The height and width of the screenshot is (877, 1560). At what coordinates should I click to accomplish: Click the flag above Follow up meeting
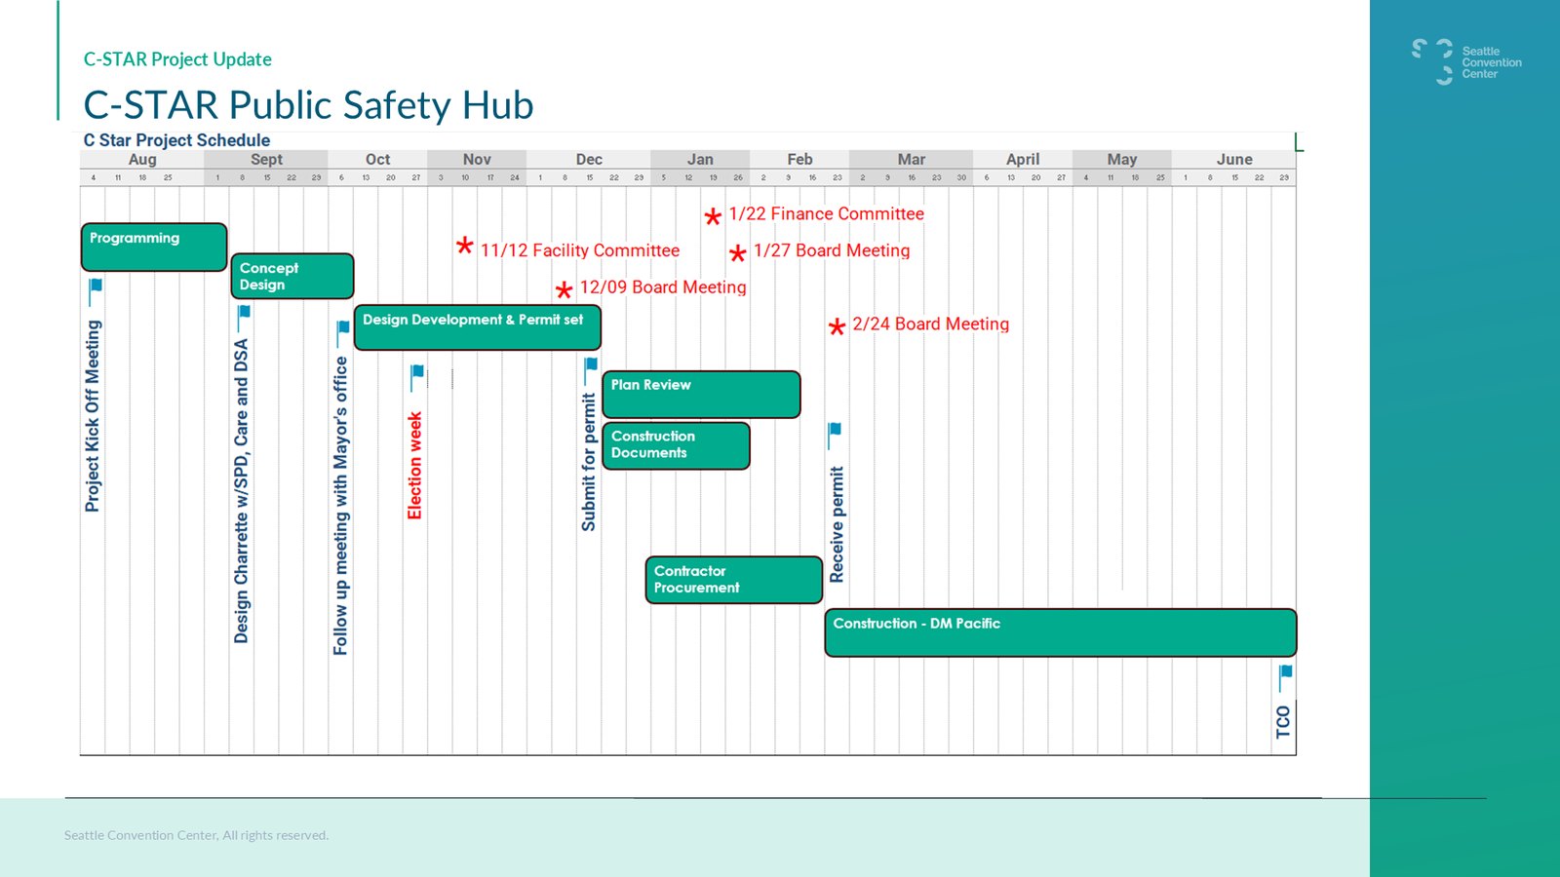point(342,332)
